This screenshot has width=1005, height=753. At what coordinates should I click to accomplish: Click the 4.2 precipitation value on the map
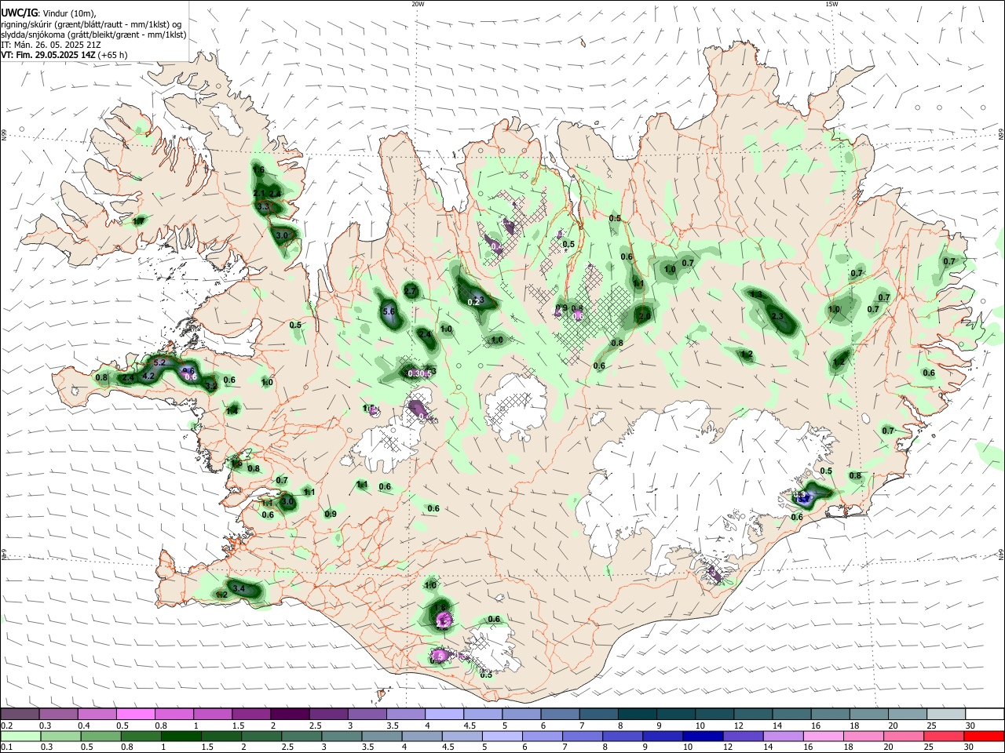(148, 376)
